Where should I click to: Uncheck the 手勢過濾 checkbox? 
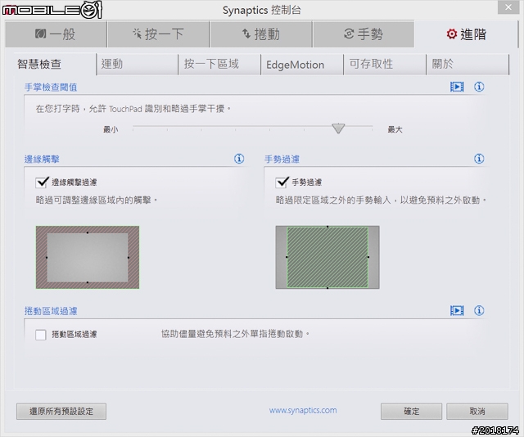coord(282,182)
